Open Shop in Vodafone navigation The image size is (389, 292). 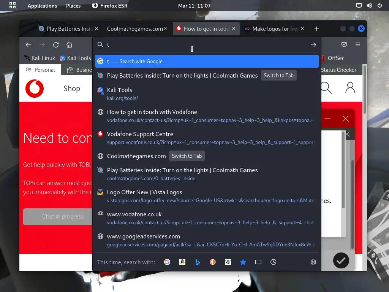click(72, 89)
